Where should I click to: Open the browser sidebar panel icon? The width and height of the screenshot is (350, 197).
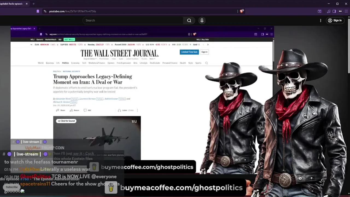[x=334, y=11]
